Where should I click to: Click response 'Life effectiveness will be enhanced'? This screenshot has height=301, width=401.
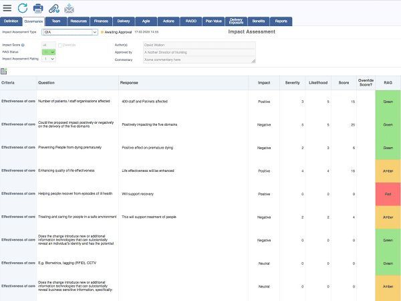[148, 171]
